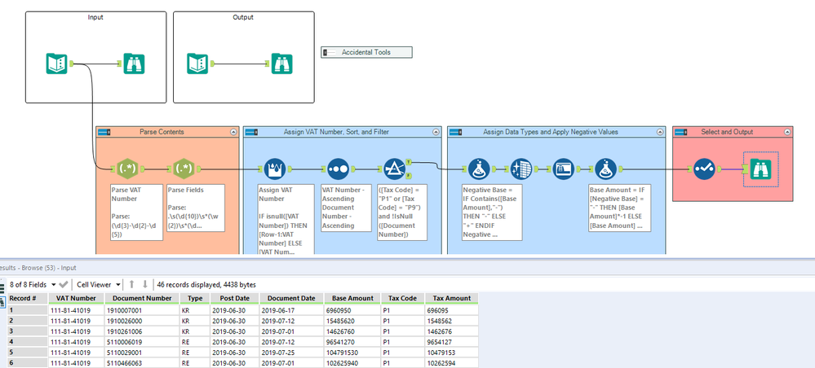Click output anchor of the Select tool
This screenshot has width=815, height=368.
point(719,169)
